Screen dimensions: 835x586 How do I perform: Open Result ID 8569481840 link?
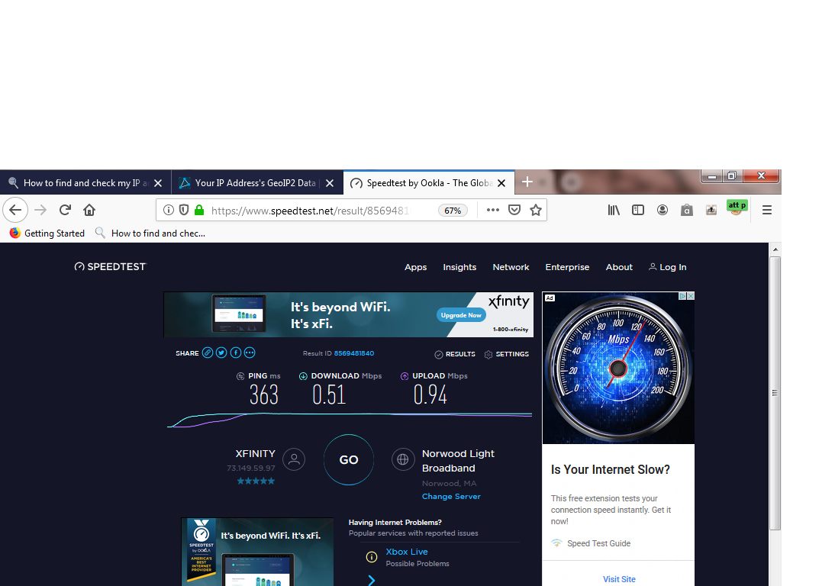tap(354, 353)
